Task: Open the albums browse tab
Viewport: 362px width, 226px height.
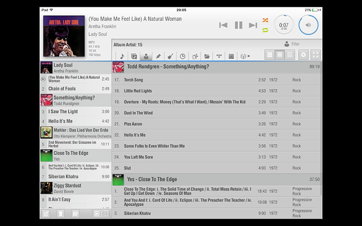Action: tap(134, 56)
